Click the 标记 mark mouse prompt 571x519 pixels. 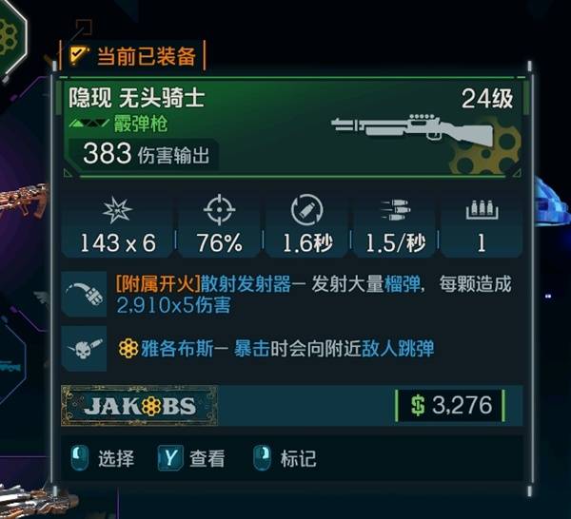coord(285,458)
